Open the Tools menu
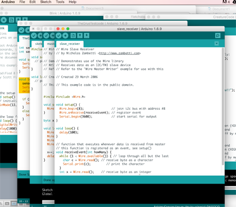This screenshot has height=207, width=236. [60, 2]
